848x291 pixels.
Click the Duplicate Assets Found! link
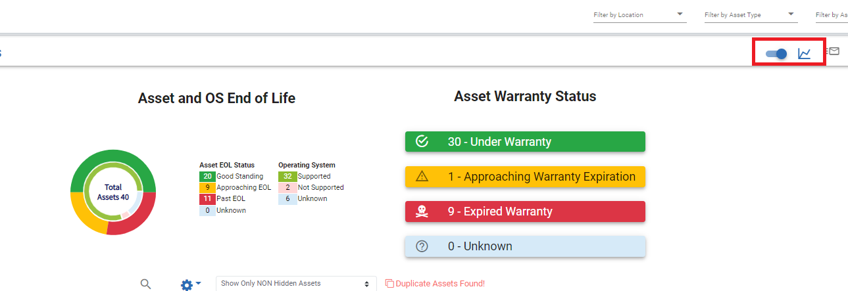pyautogui.click(x=440, y=284)
